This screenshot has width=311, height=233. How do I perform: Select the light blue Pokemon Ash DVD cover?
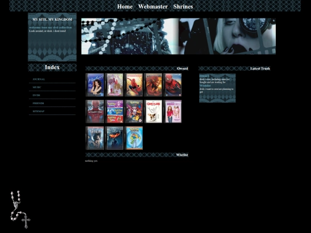point(134,138)
